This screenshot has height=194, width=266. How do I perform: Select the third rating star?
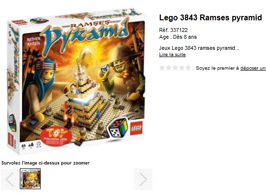tap(175, 68)
